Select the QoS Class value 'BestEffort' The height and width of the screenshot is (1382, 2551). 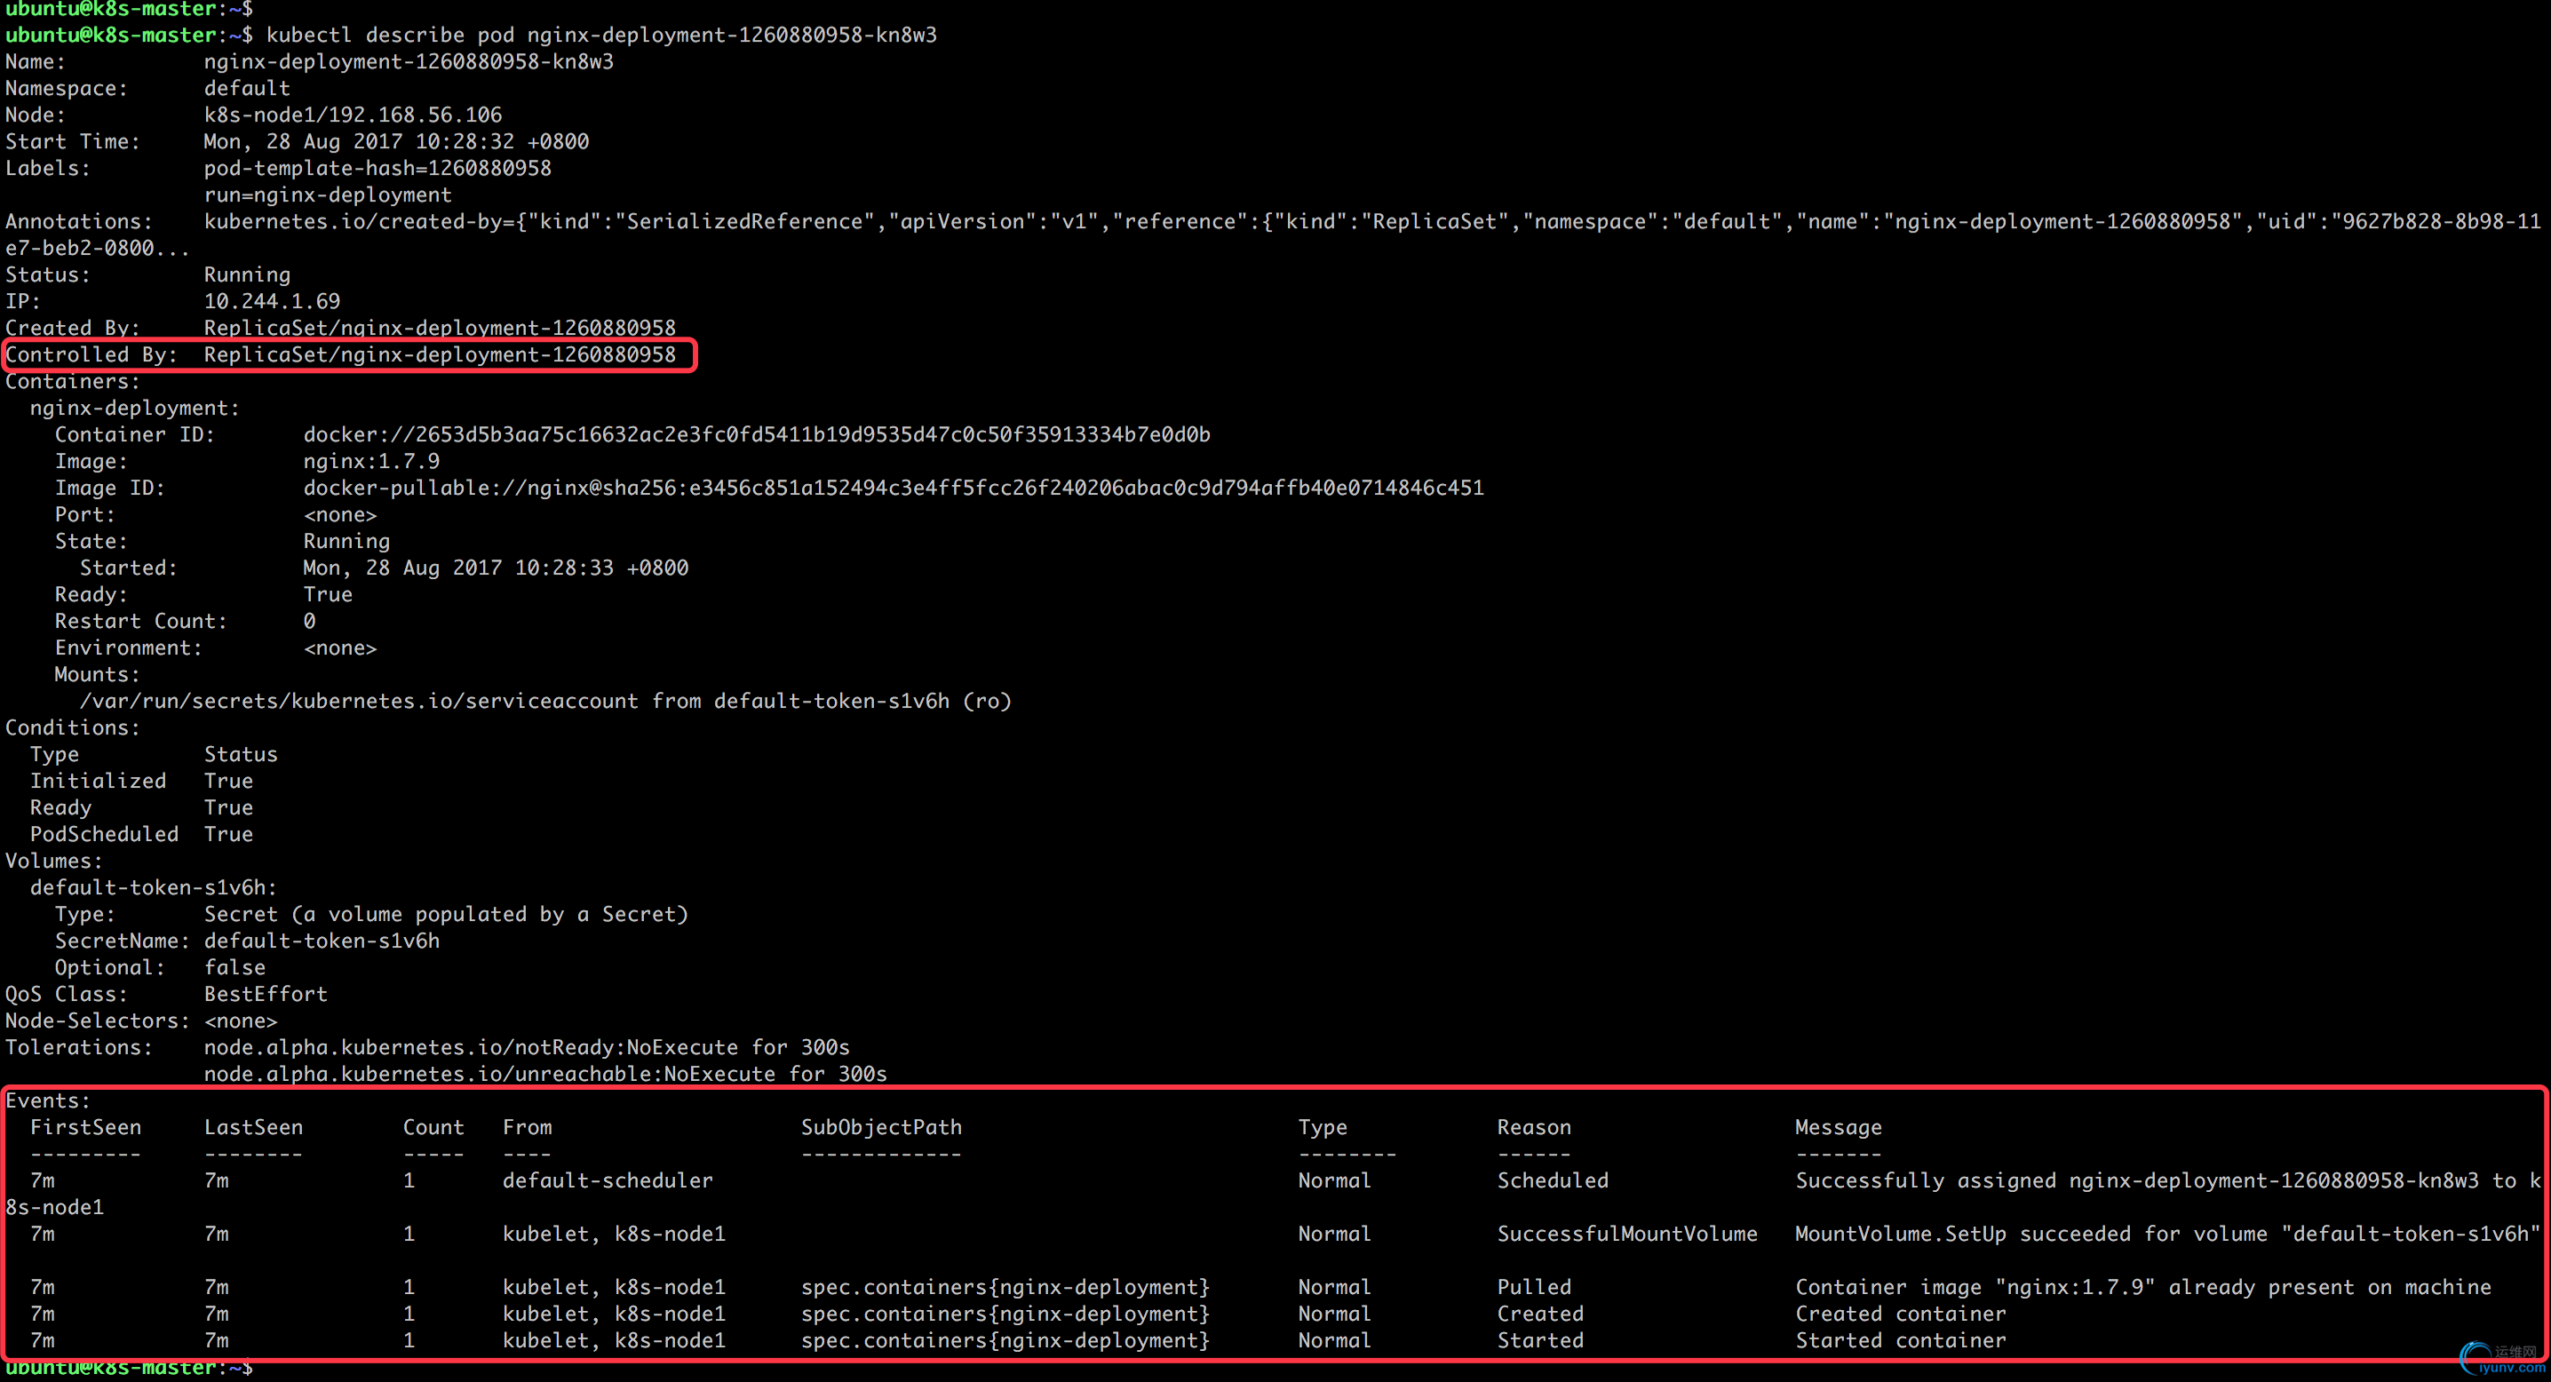click(266, 994)
